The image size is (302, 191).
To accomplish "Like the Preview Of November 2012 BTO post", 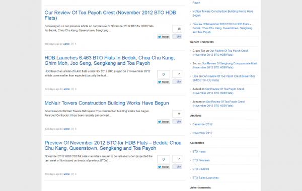I will point(177,166).
